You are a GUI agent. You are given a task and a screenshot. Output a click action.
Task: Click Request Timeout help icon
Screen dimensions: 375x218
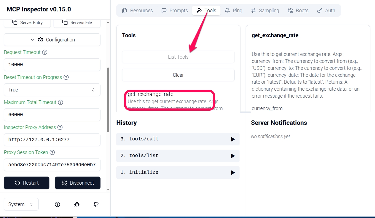click(x=44, y=52)
